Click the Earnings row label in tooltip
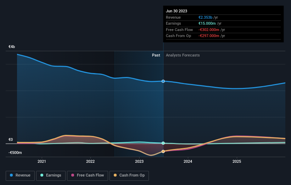 point(173,23)
